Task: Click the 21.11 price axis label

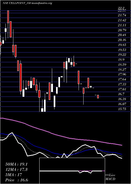Action: (122, 25)
